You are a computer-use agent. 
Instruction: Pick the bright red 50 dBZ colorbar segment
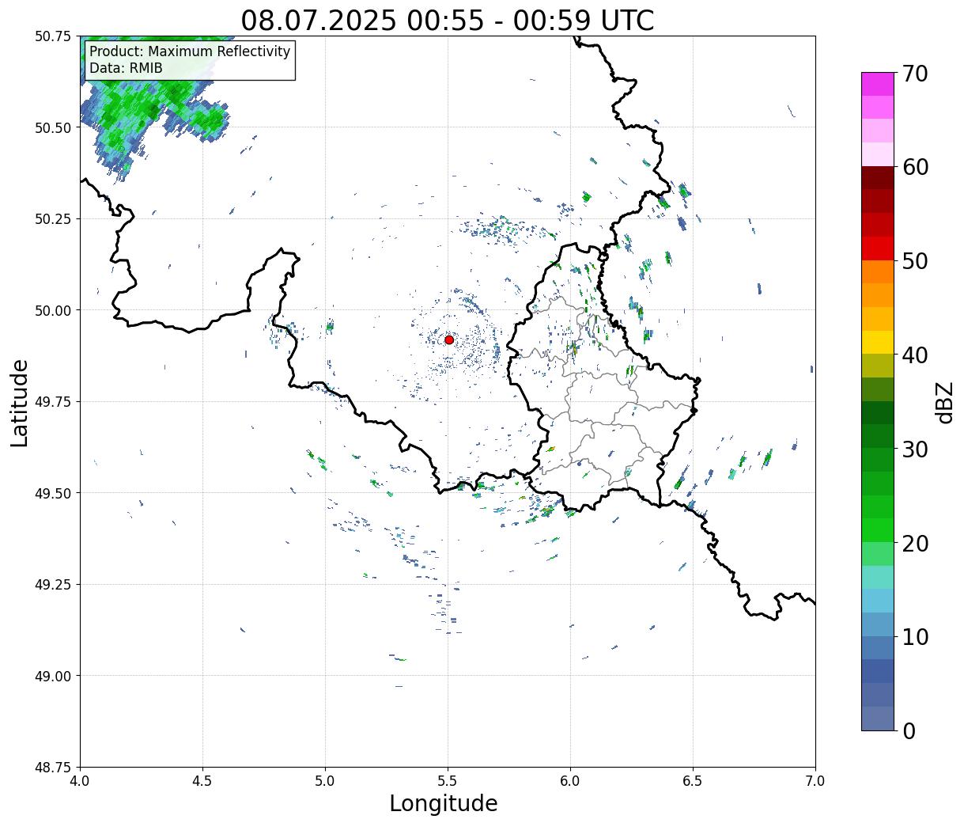click(878, 248)
